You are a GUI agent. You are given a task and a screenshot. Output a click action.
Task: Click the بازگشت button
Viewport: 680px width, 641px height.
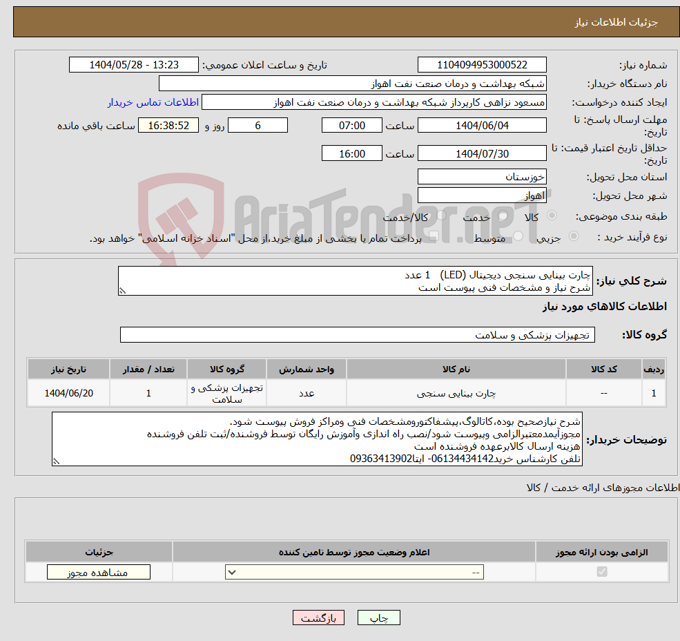(x=318, y=618)
